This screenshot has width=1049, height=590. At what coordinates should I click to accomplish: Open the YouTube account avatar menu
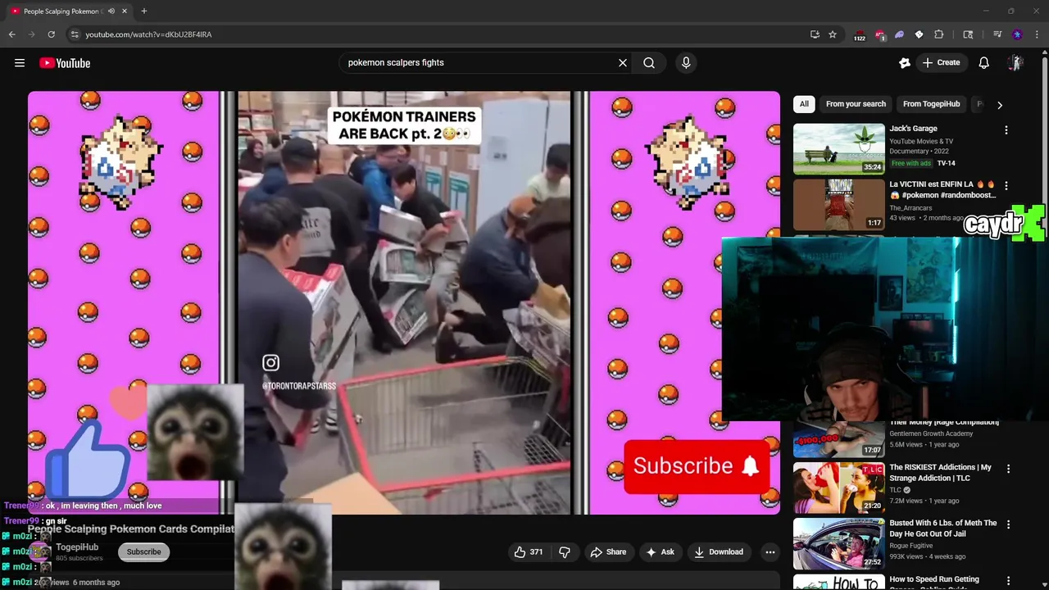click(1015, 62)
